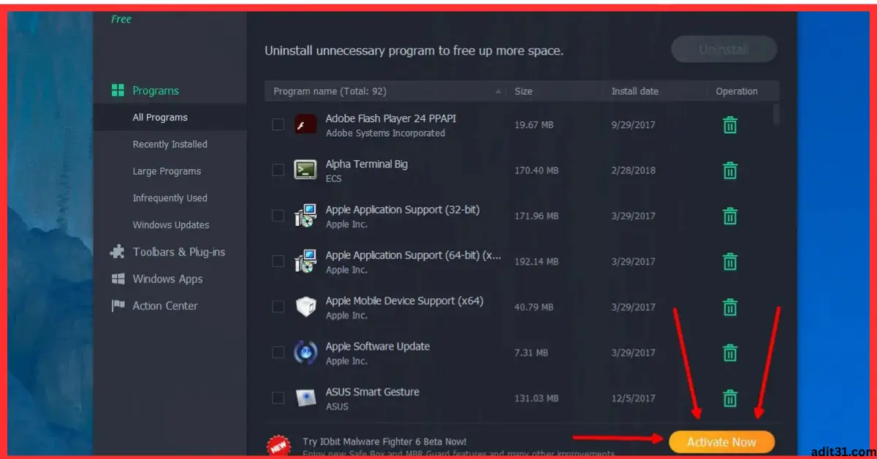Click the Operation column header
877x459 pixels.
coord(737,91)
